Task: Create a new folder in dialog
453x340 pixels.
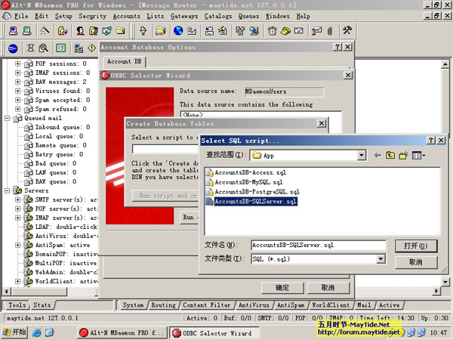Action: click(x=404, y=155)
